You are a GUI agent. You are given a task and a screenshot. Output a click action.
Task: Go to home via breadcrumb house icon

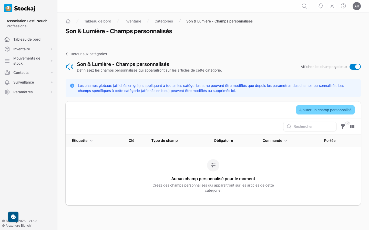point(68,21)
